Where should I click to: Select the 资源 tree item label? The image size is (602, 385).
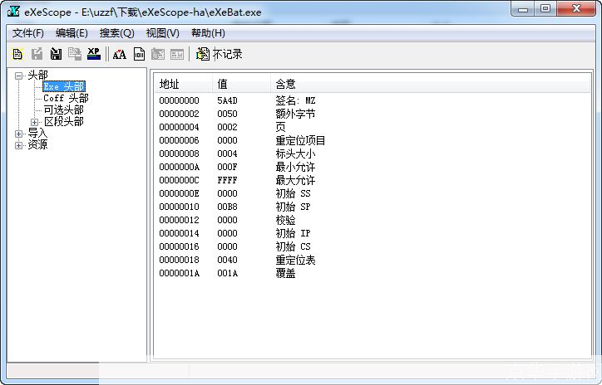[37, 145]
